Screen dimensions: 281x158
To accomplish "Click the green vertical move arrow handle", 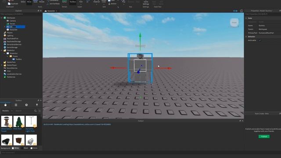I will pos(140,35).
